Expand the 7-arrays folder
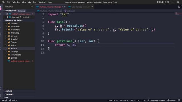 click(14, 42)
